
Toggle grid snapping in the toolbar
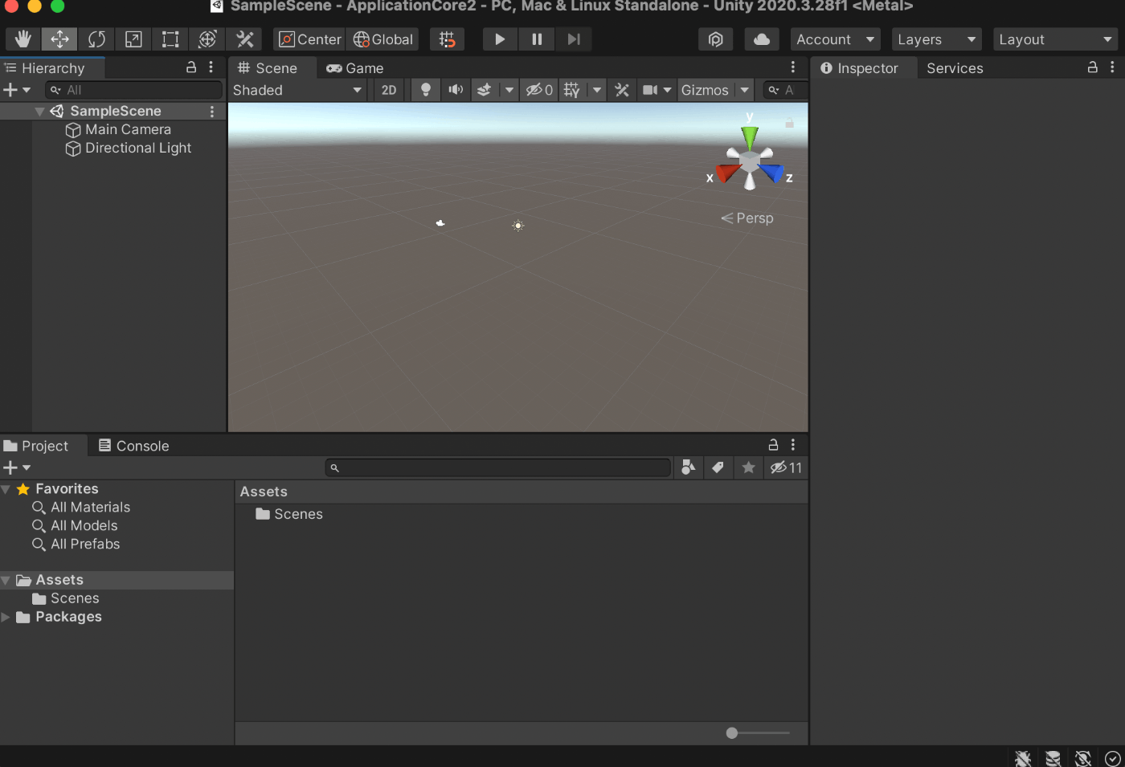[x=448, y=39]
